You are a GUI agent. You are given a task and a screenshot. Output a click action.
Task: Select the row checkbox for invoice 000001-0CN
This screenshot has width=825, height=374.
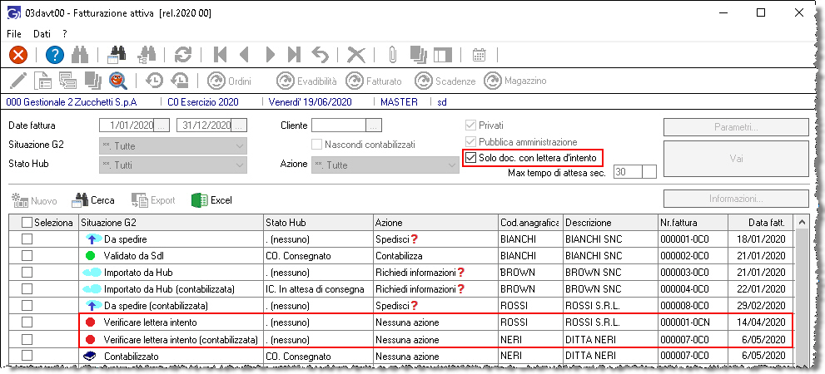click(27, 322)
